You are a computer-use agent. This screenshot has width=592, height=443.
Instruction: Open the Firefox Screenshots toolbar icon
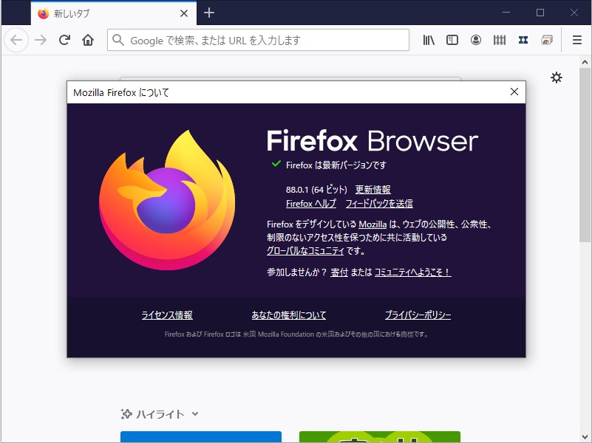click(x=547, y=40)
